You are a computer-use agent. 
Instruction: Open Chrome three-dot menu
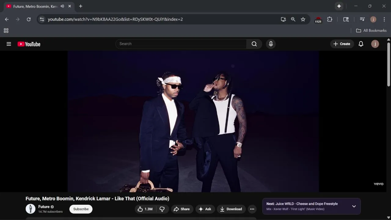pos(384,19)
